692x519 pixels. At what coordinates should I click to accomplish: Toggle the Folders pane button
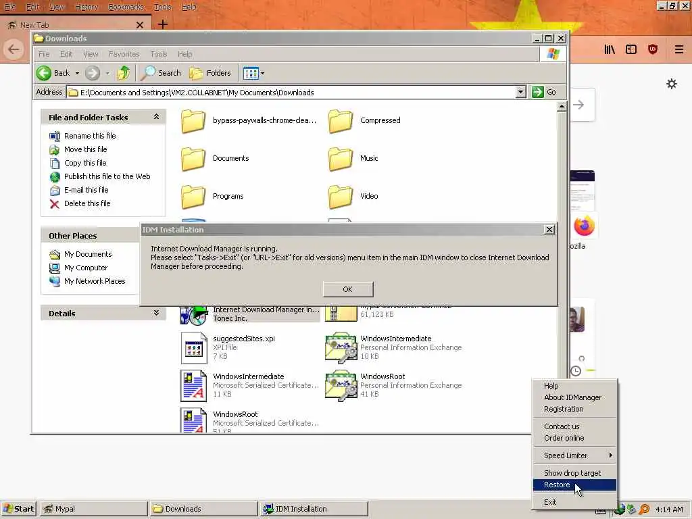(x=211, y=73)
